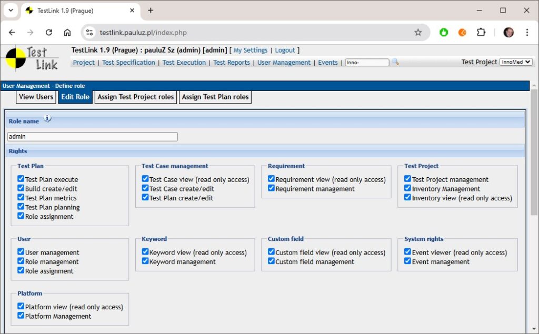Bookmark this page with star icon
Image resolution: width=539 pixels, height=334 pixels.
(418, 33)
